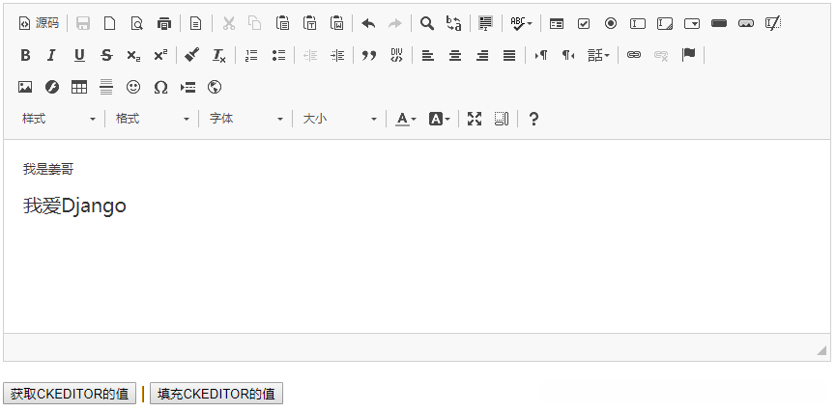Align text left
This screenshot has height=412, width=836.
point(427,55)
